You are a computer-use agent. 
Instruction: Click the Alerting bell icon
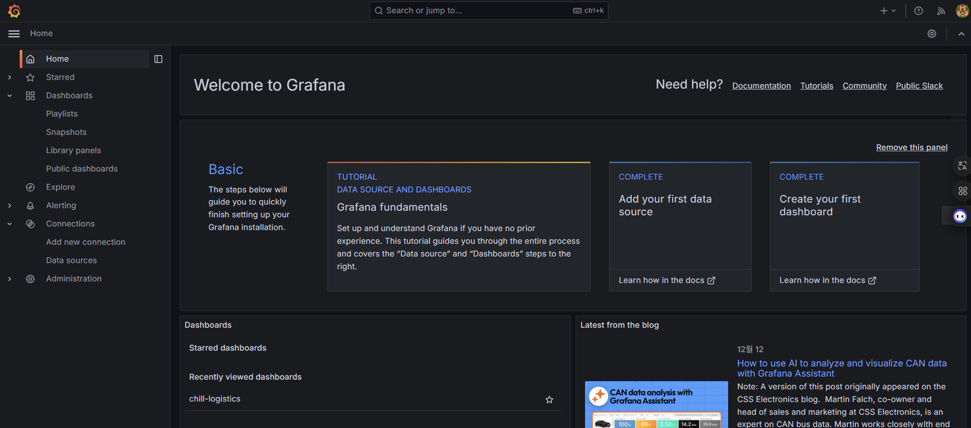(31, 206)
